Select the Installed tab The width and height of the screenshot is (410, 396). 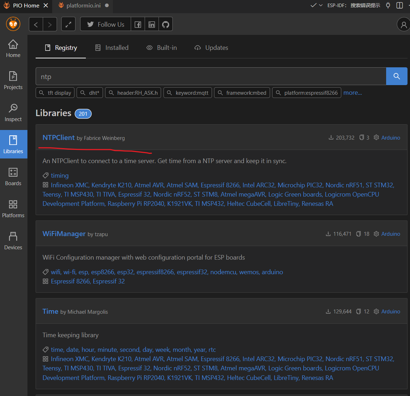112,48
